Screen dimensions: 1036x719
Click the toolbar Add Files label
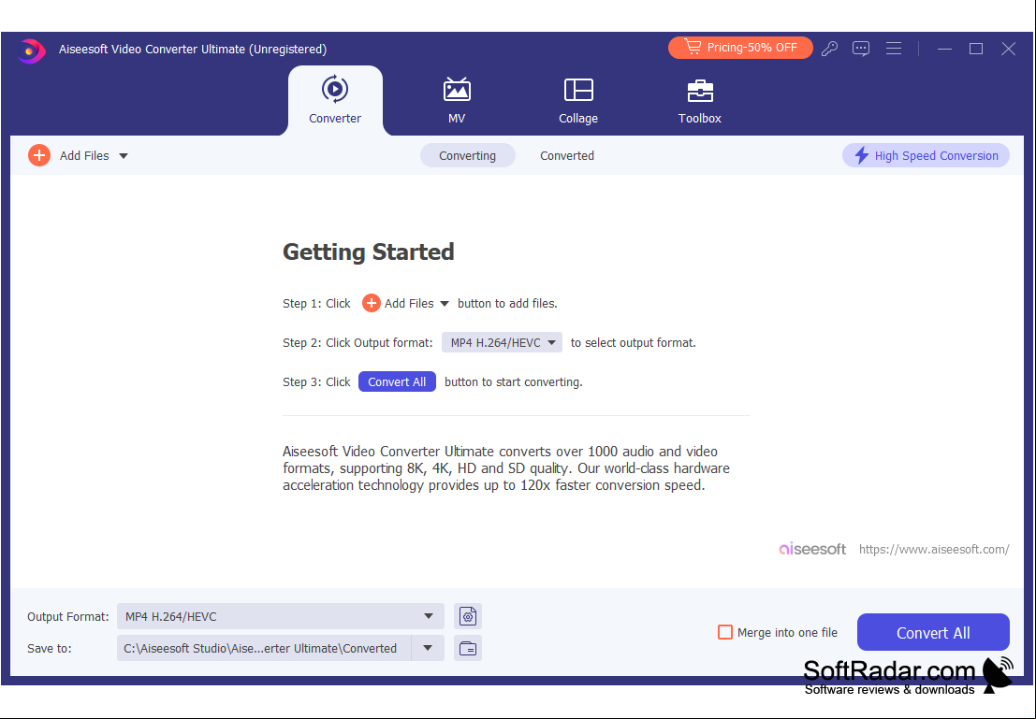tap(84, 156)
